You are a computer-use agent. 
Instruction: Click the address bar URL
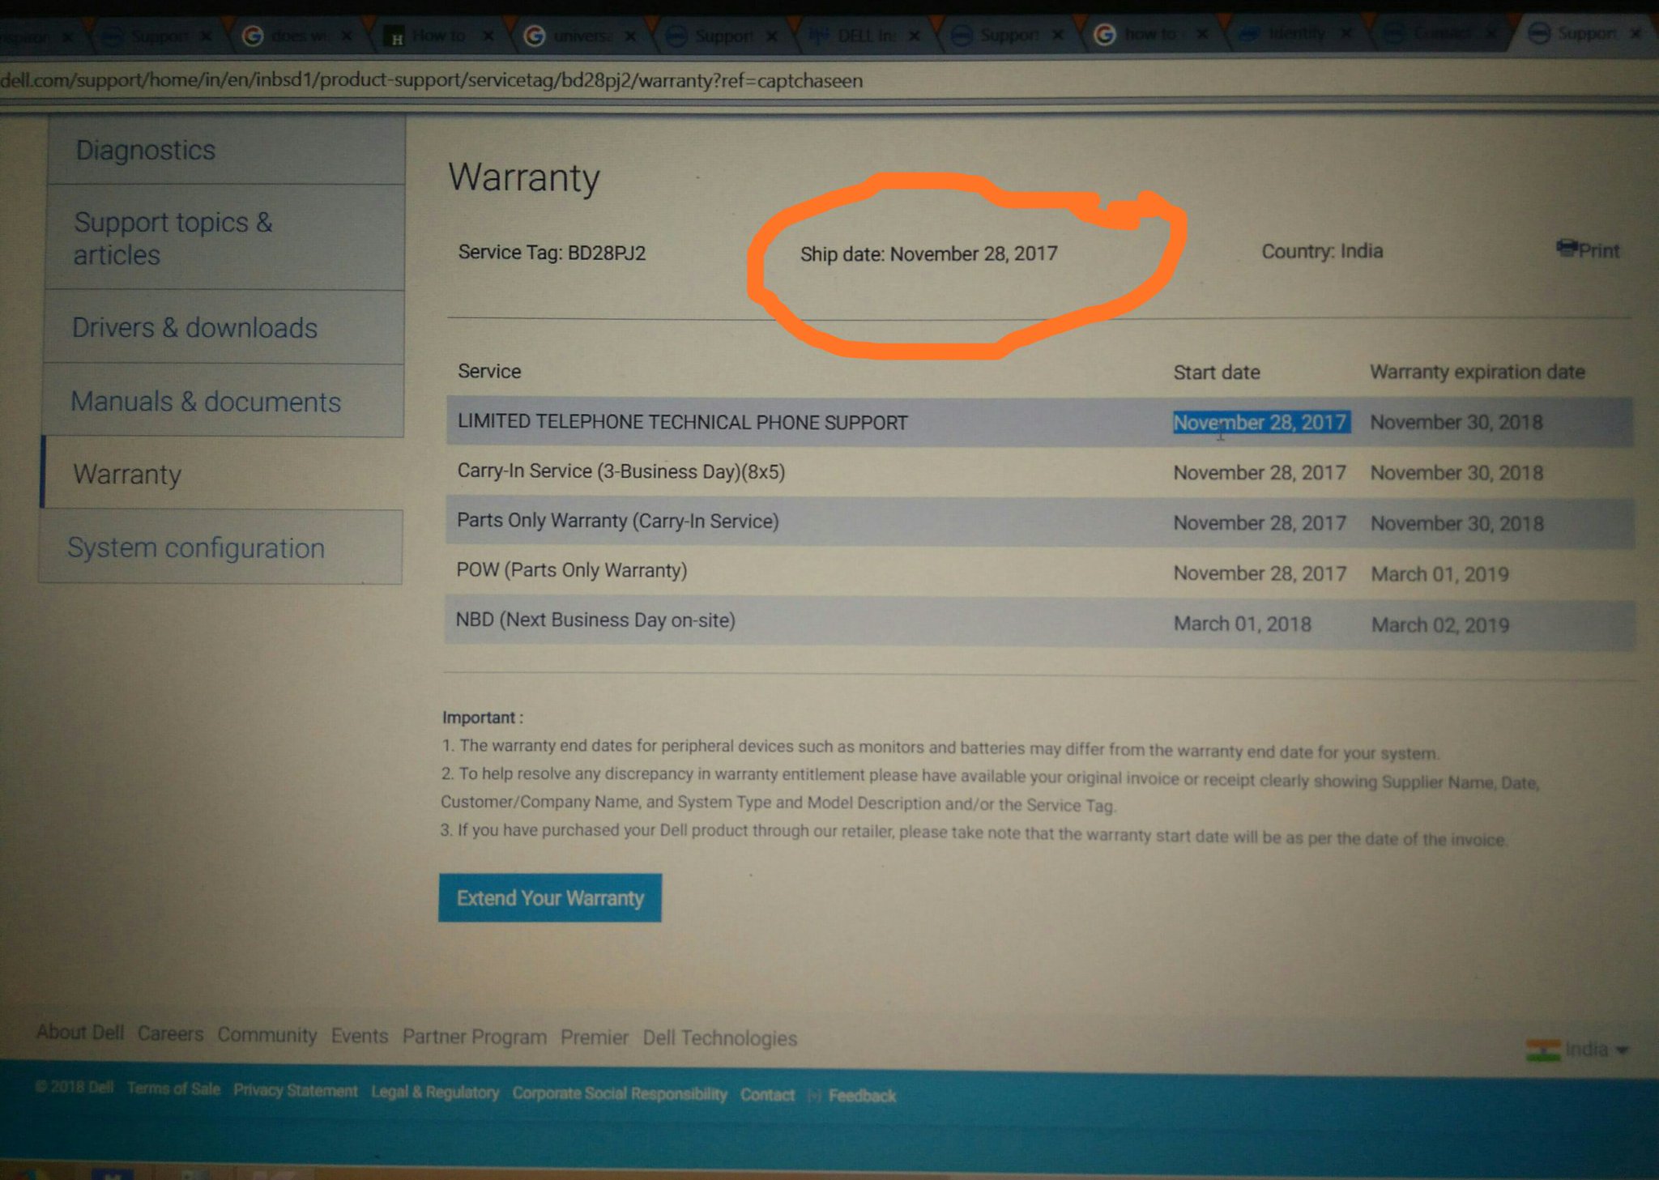coord(432,81)
